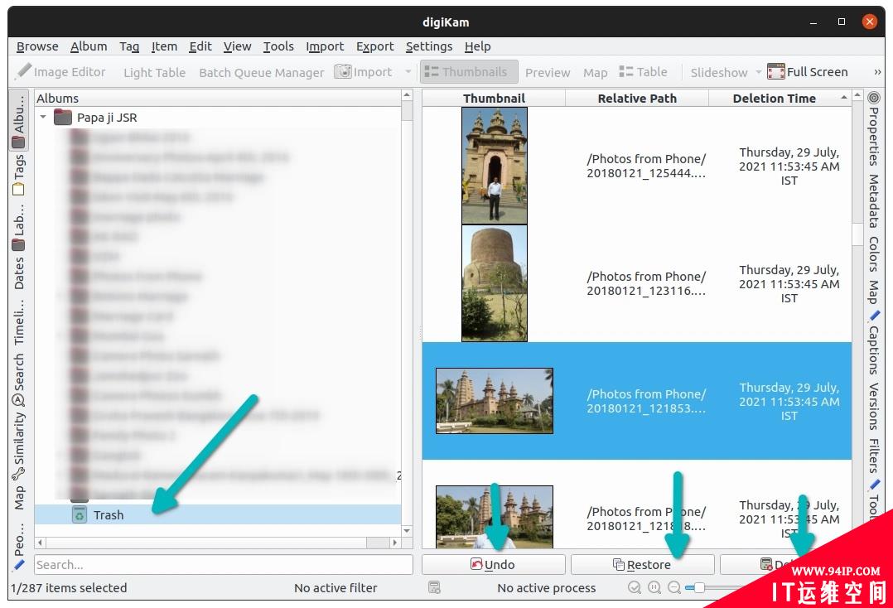This screenshot has height=608, width=893.
Task: Select the Similarity left sidebar tab
Action: coord(19,446)
